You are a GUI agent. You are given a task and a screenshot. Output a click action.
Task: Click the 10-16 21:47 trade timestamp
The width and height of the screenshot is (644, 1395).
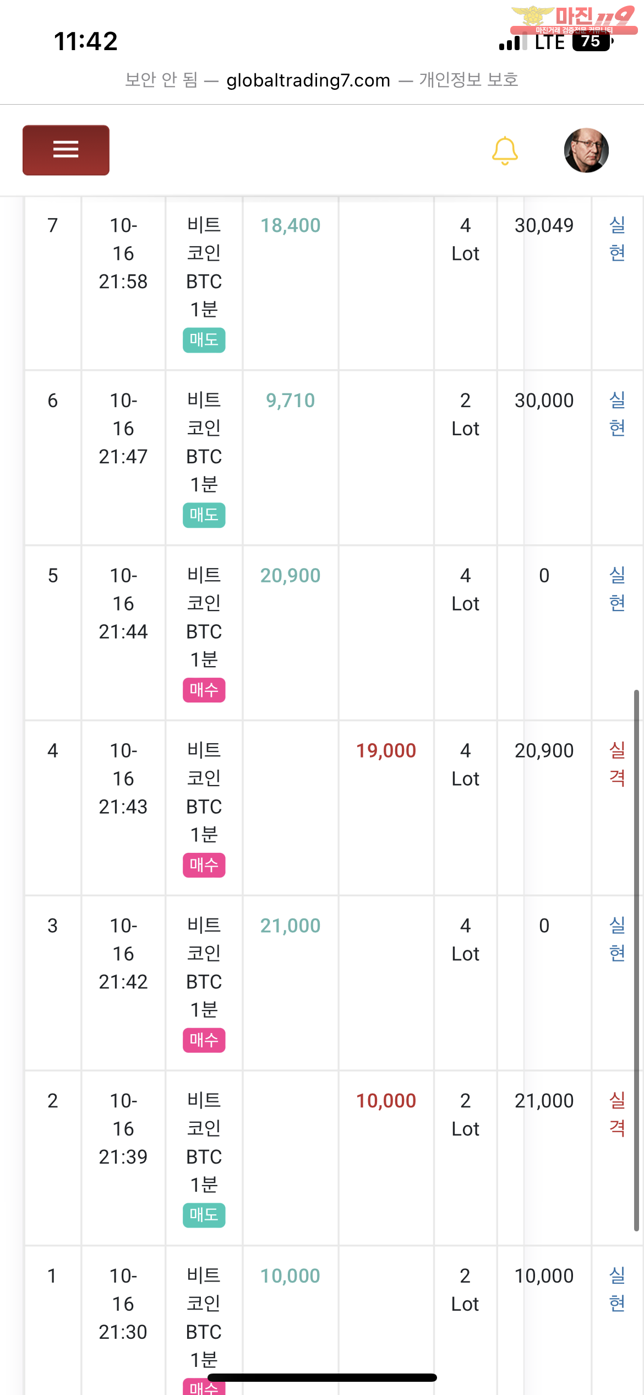pos(123,428)
